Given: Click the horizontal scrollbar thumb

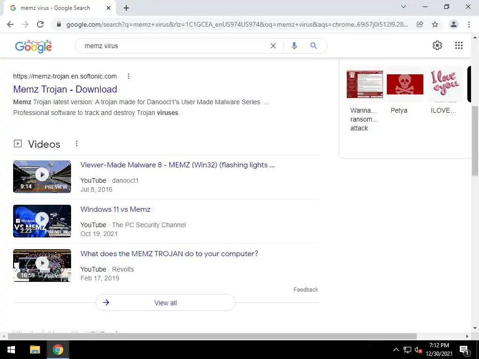Looking at the screenshot, I should 212,336.
